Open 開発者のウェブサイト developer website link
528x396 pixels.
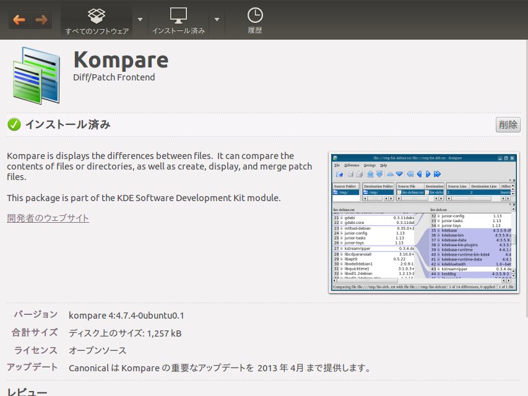click(x=48, y=218)
